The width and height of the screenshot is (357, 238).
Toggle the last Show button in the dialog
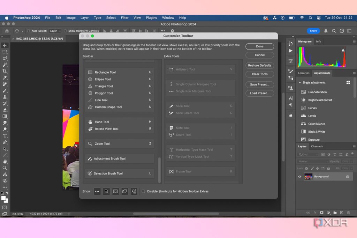pos(134,191)
